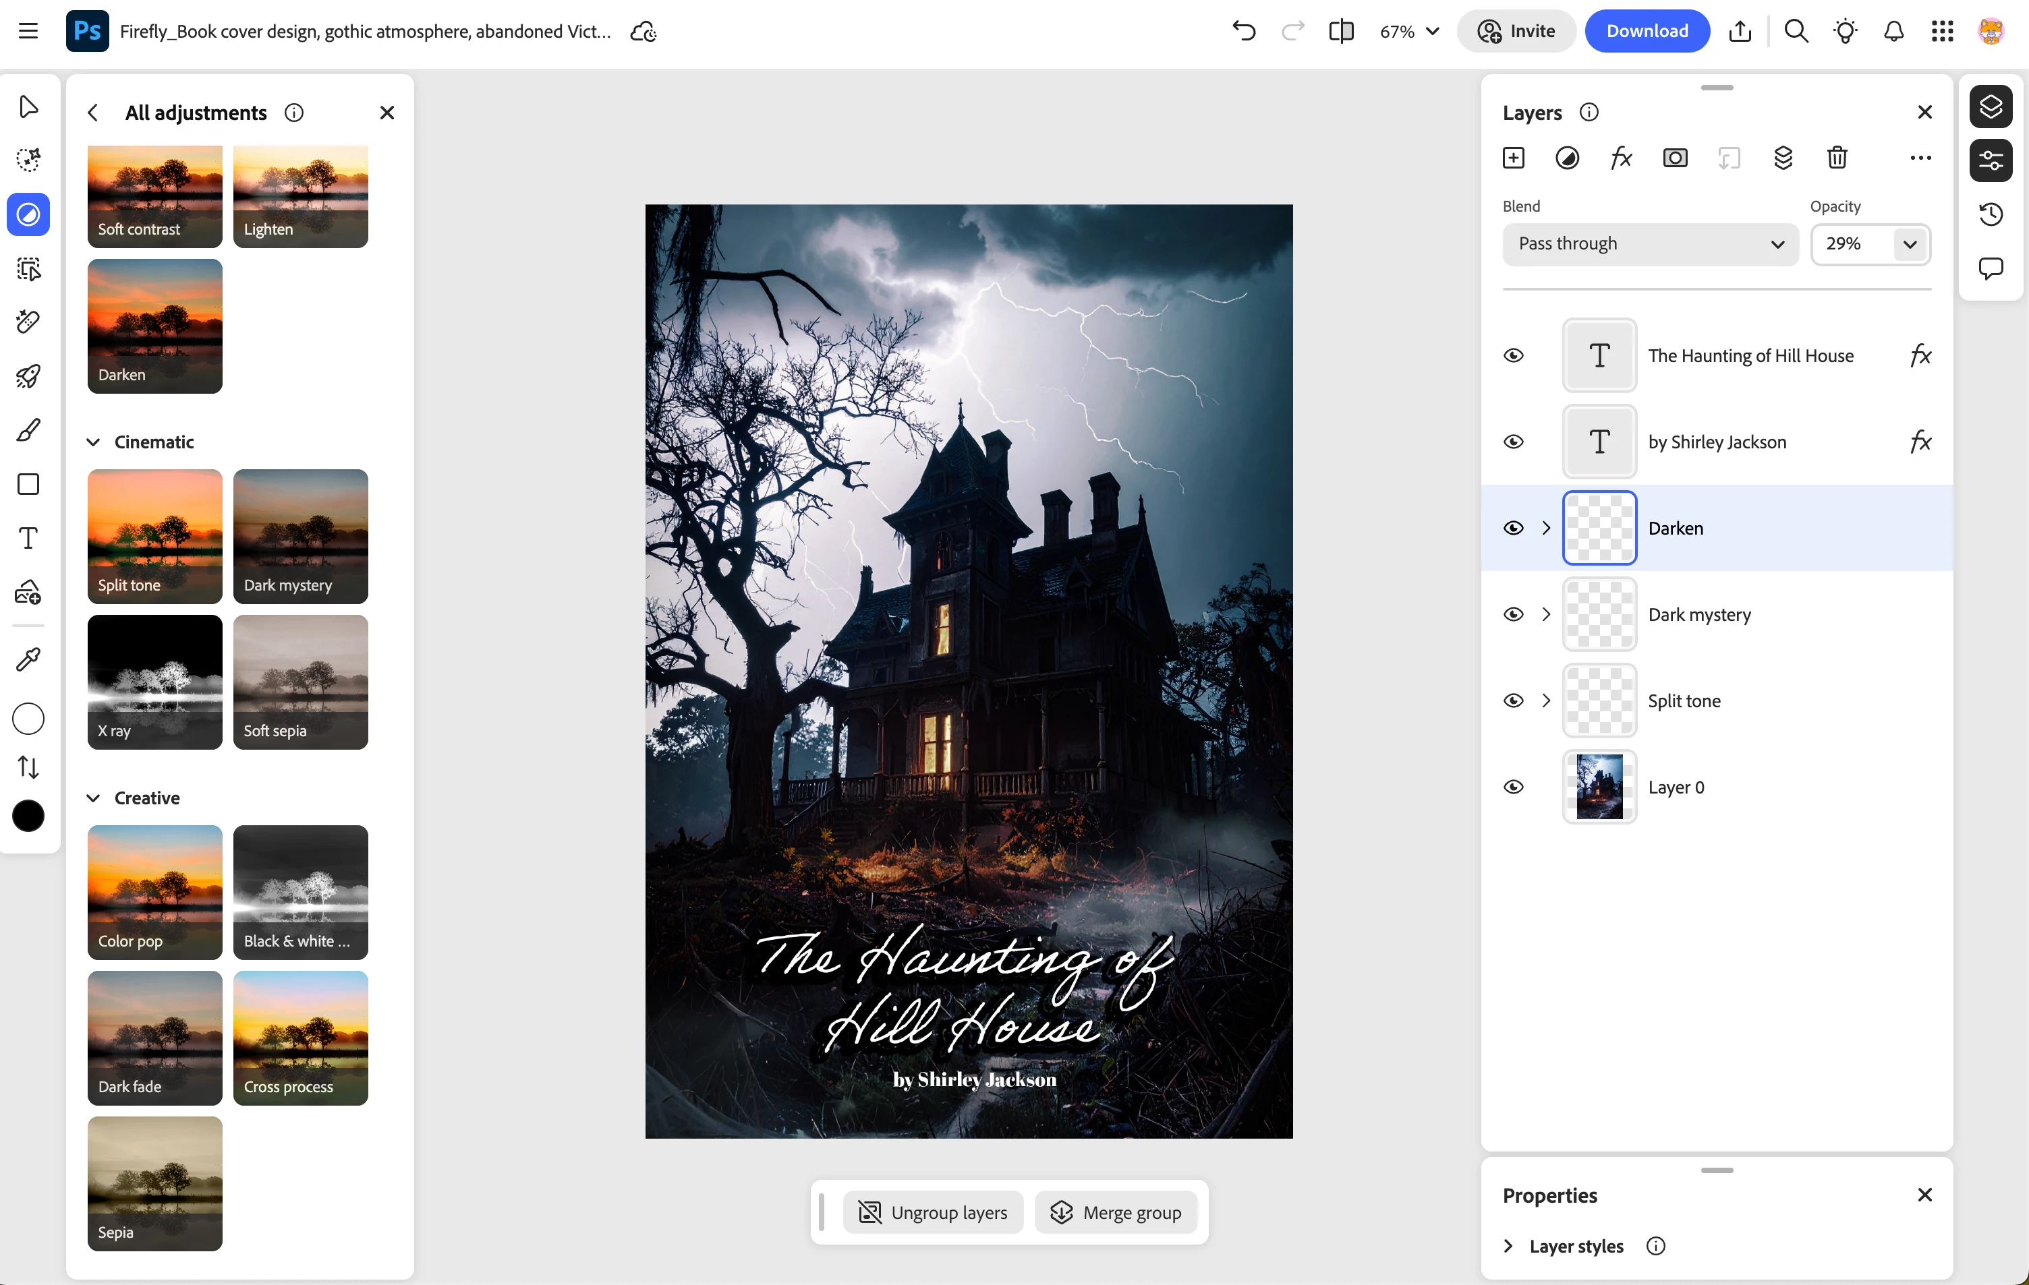Viewport: 2029px width, 1285px height.
Task: Click the delete layer trash icon
Action: point(1837,158)
